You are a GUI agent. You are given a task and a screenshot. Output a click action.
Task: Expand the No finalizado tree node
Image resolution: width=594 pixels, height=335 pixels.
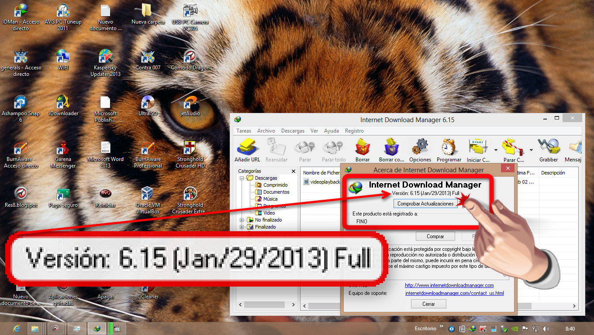coord(242,220)
